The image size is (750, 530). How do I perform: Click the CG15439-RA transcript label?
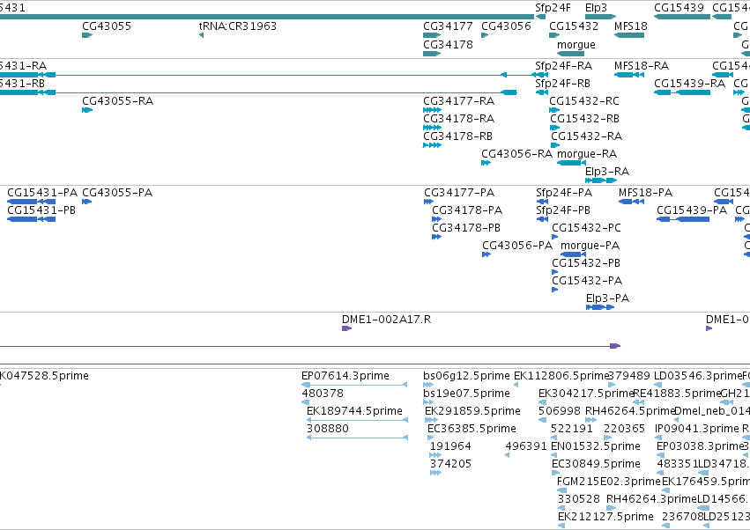tap(690, 83)
